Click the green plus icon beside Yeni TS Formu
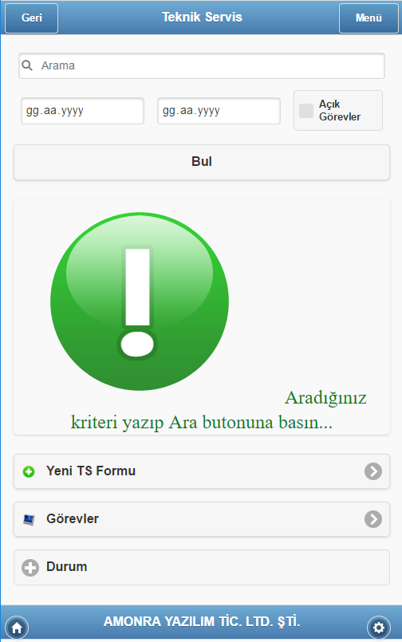The height and width of the screenshot is (642, 402). [x=29, y=471]
